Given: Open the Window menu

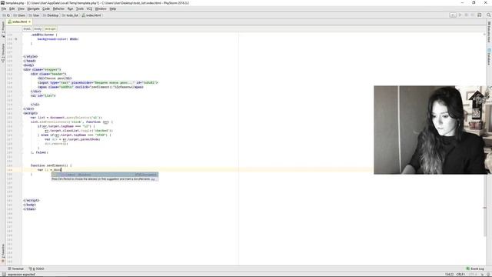Looking at the screenshot, I should tap(101, 8).
